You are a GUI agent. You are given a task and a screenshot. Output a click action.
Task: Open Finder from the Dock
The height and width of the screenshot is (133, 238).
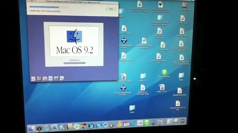point(31,128)
